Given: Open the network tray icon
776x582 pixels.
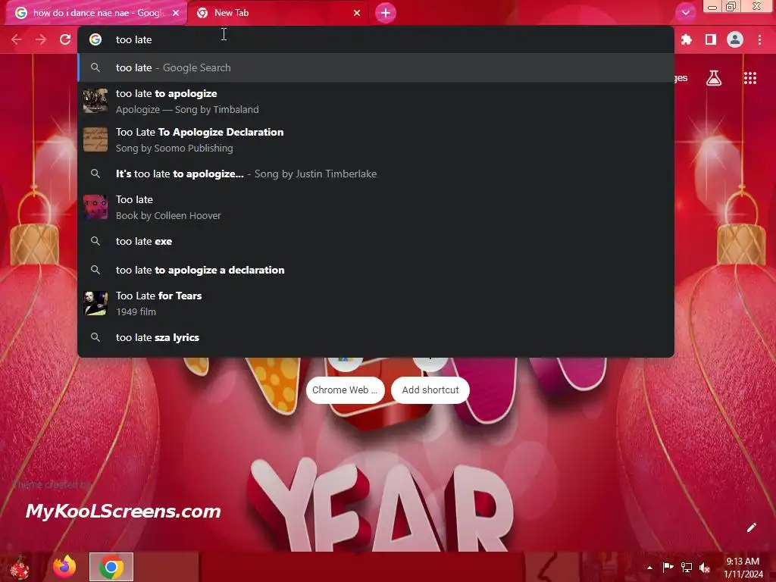Looking at the screenshot, I should [687, 567].
